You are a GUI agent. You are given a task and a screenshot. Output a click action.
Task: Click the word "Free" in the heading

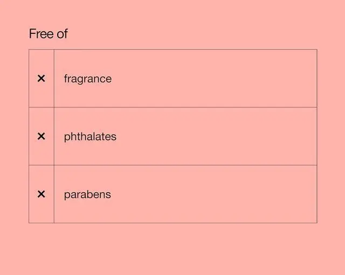[41, 34]
